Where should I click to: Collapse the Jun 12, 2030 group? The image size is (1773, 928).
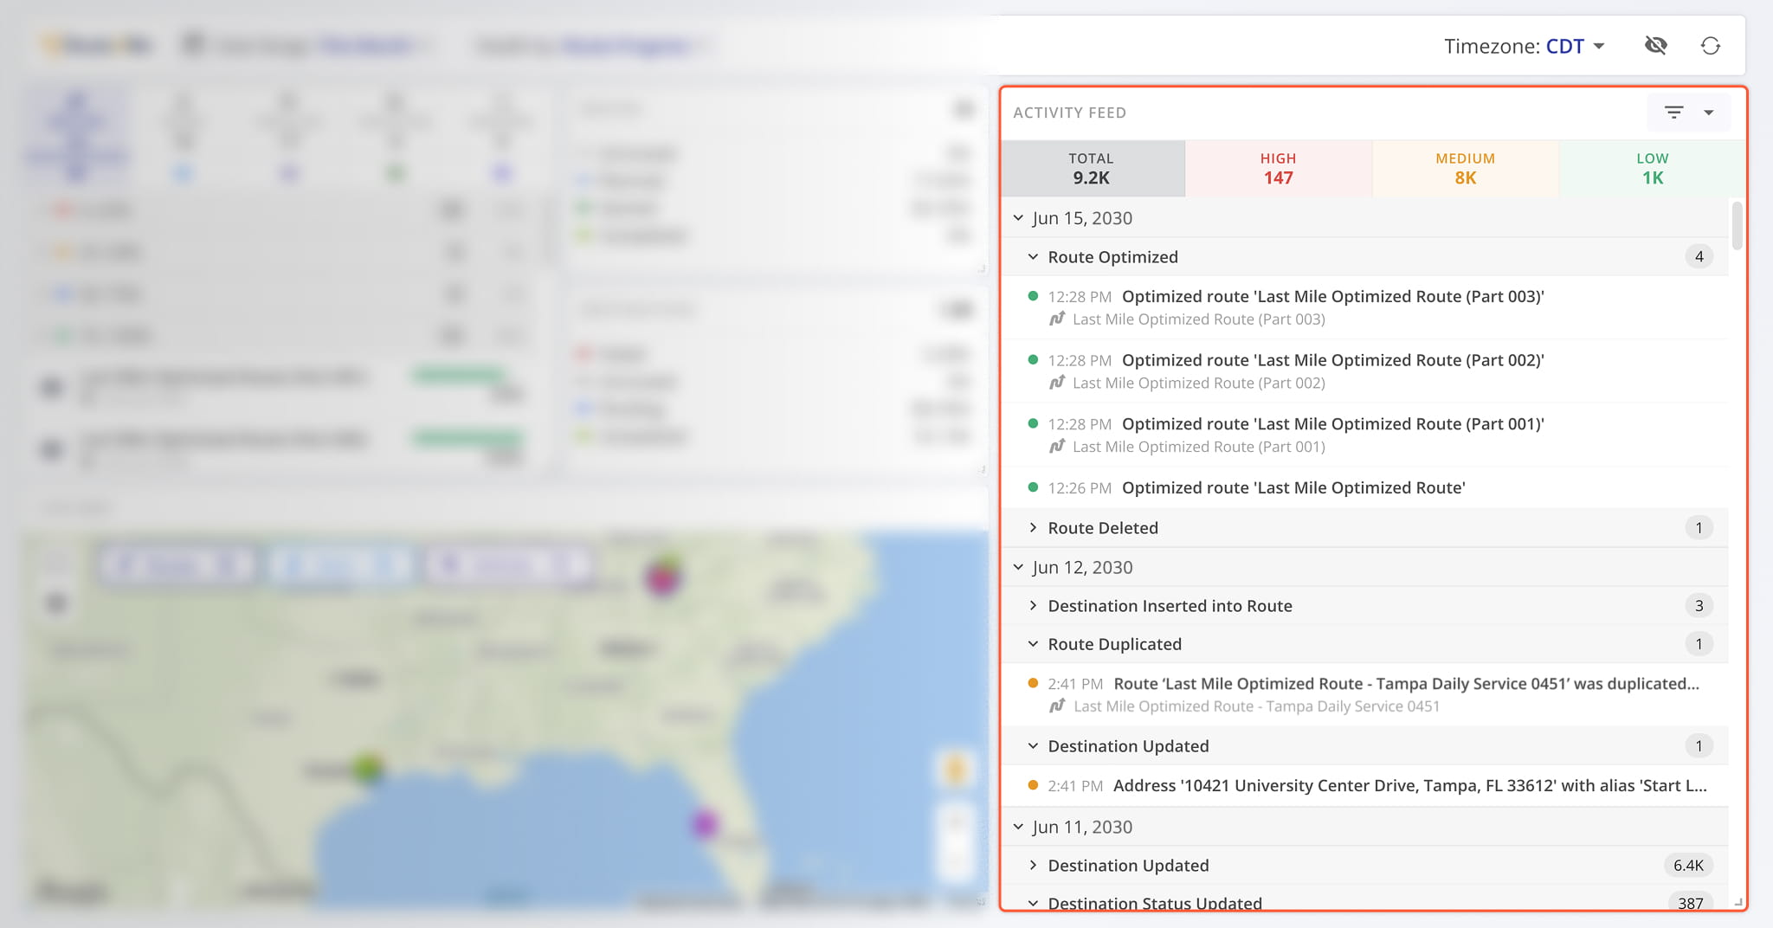1018,567
